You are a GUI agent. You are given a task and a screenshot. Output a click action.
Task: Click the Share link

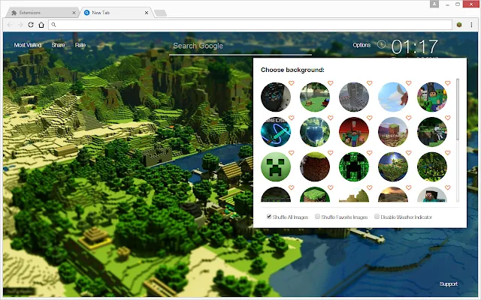pos(58,45)
